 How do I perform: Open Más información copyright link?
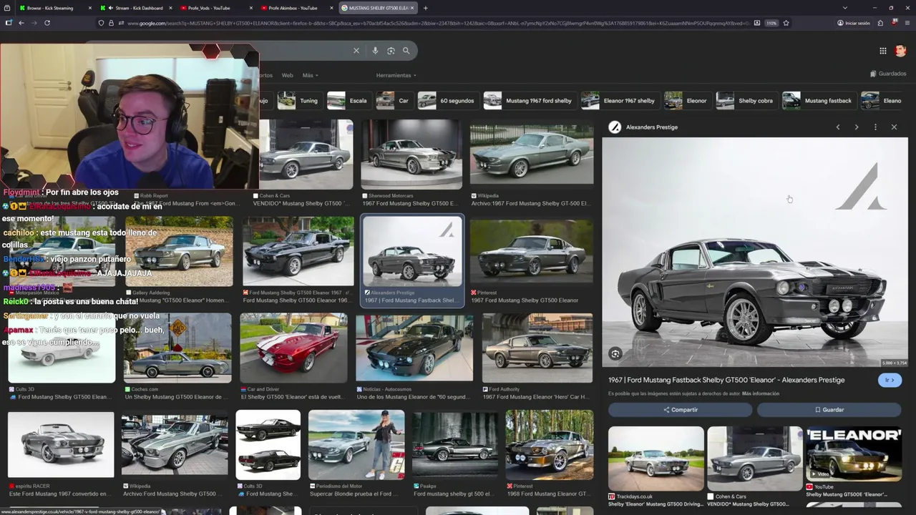click(x=761, y=394)
